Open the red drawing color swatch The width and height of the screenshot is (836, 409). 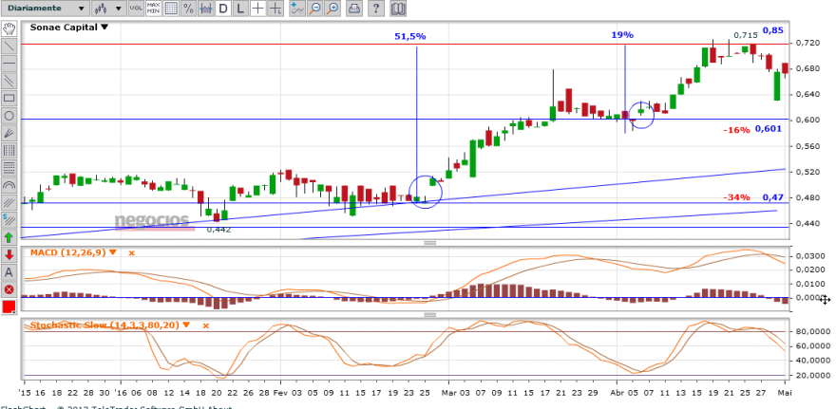[9, 307]
